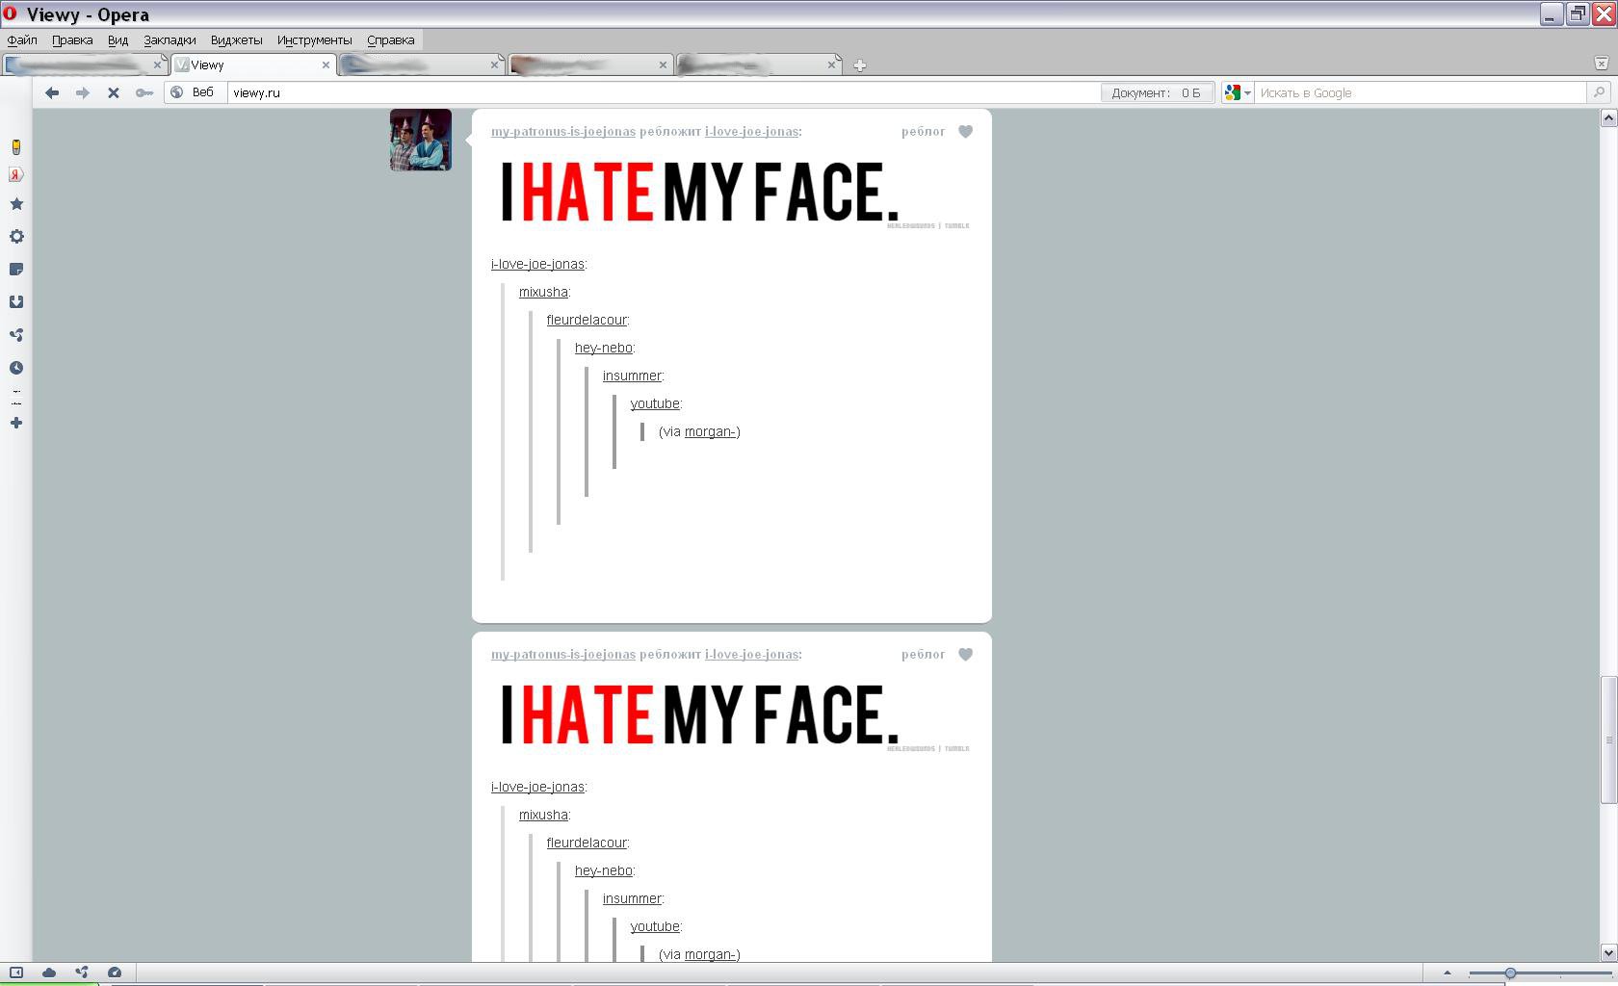
Task: Open the Вид menu
Action: click(x=117, y=40)
